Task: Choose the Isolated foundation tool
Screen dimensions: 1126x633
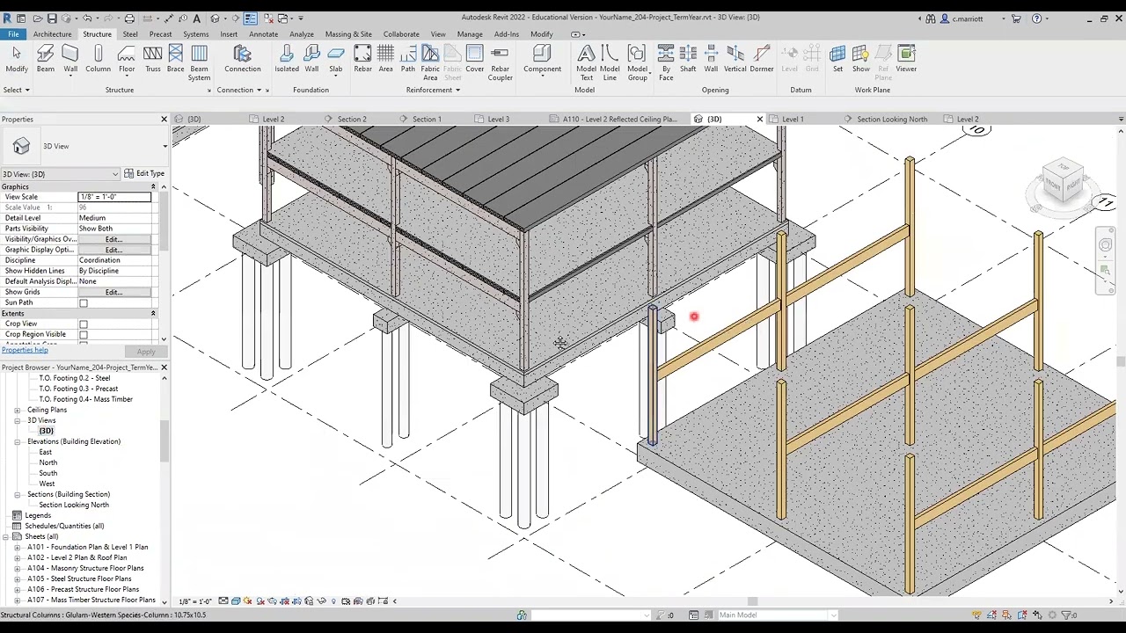Action: coord(287,59)
